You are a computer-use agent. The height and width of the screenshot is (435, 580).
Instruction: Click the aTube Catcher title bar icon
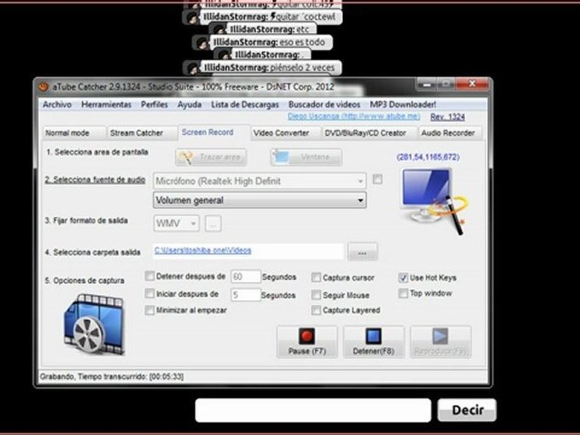[x=43, y=86]
